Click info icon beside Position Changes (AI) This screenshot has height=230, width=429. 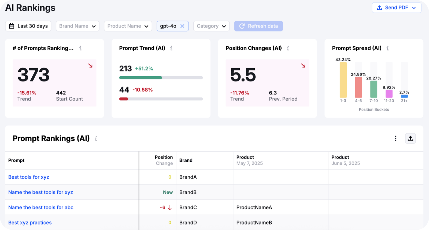point(288,48)
